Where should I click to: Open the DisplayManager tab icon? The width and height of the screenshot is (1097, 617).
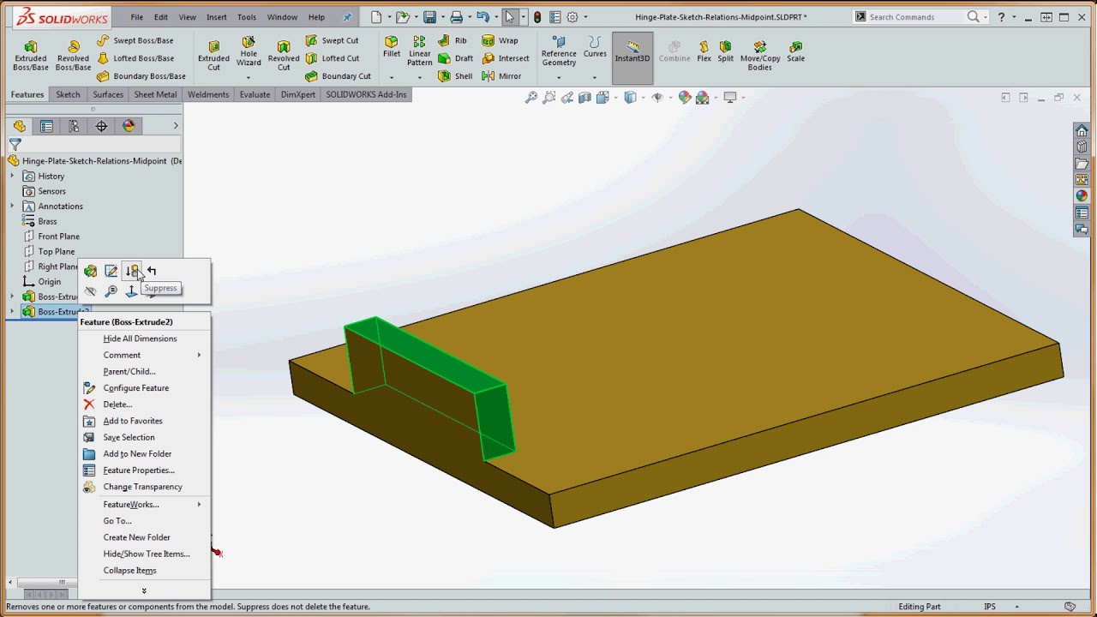tap(129, 126)
